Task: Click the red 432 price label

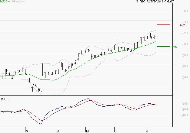Action: click(182, 25)
